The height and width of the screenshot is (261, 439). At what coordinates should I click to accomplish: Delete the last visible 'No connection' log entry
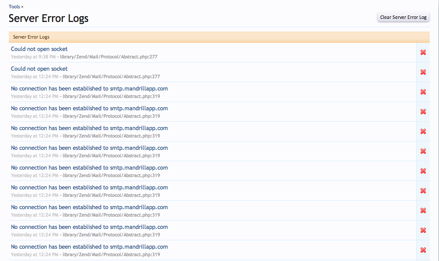[423, 250]
